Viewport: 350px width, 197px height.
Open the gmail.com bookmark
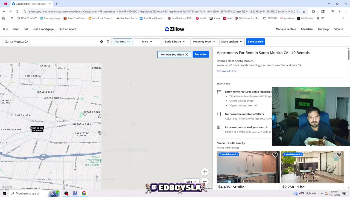pyautogui.click(x=287, y=18)
